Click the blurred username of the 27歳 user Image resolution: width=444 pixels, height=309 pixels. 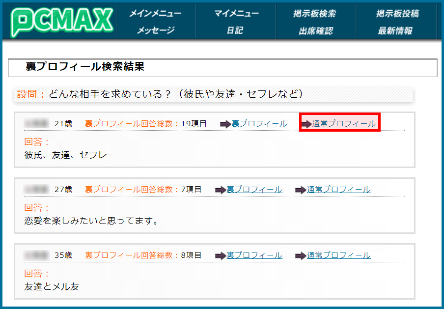[37, 189]
